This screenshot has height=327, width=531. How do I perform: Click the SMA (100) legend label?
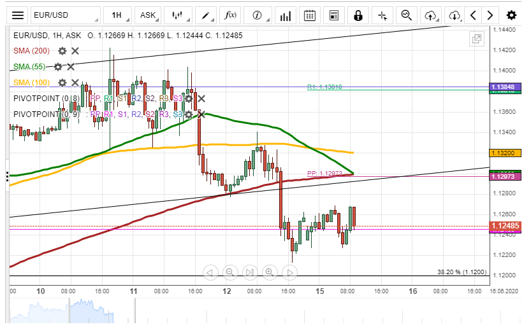tap(31, 83)
